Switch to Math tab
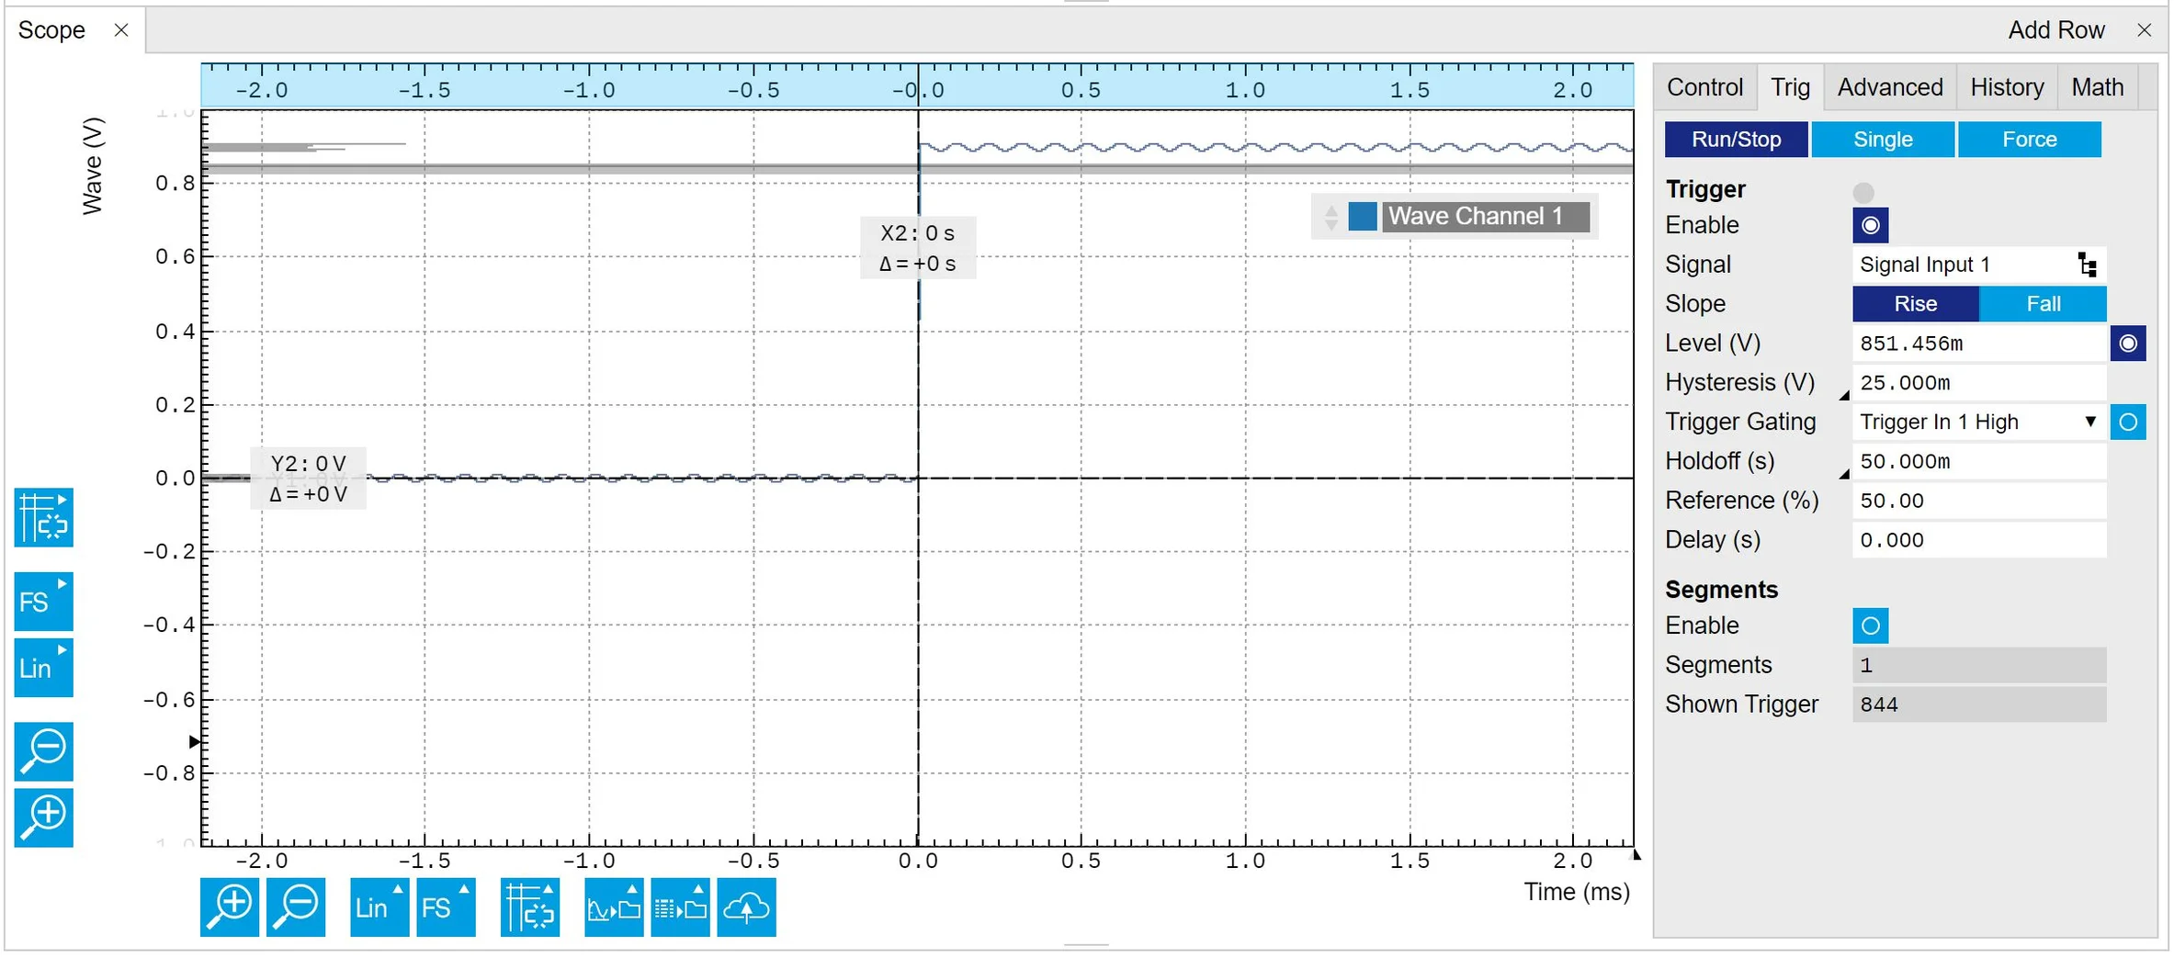Screen dimensions: 2174x969 point(2097,87)
